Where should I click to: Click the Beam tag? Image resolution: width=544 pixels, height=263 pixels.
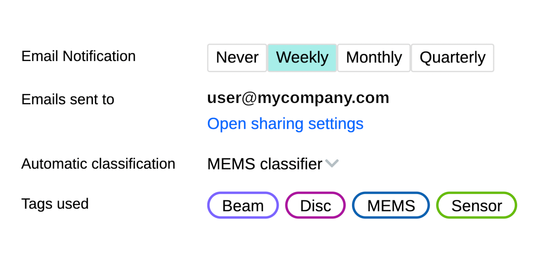pos(243,205)
